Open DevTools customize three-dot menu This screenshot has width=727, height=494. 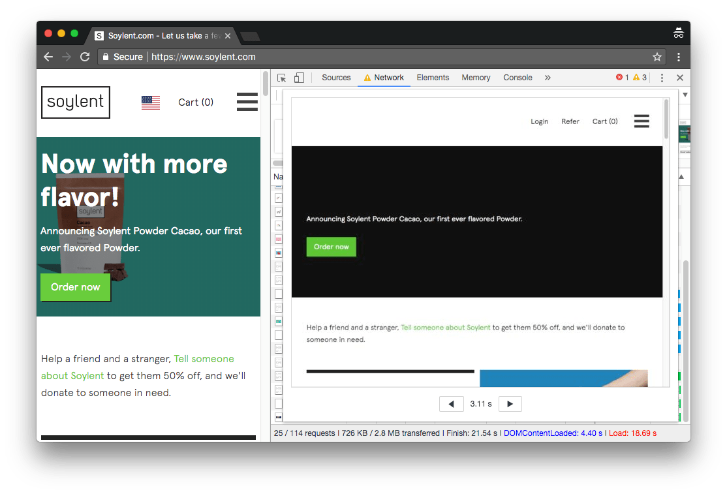coord(662,78)
